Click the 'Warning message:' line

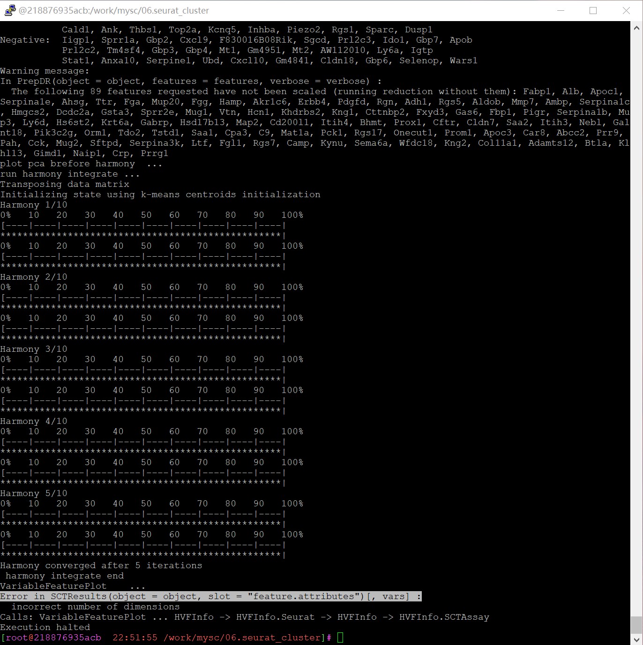click(45, 71)
